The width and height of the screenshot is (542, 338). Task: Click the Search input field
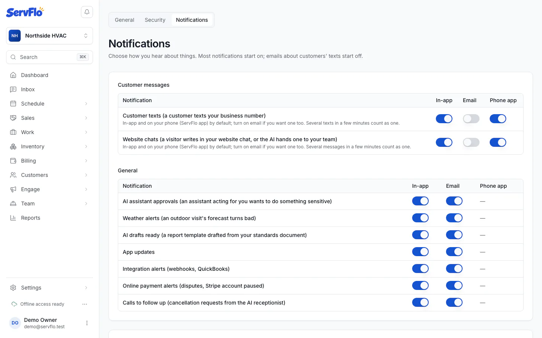[49, 57]
